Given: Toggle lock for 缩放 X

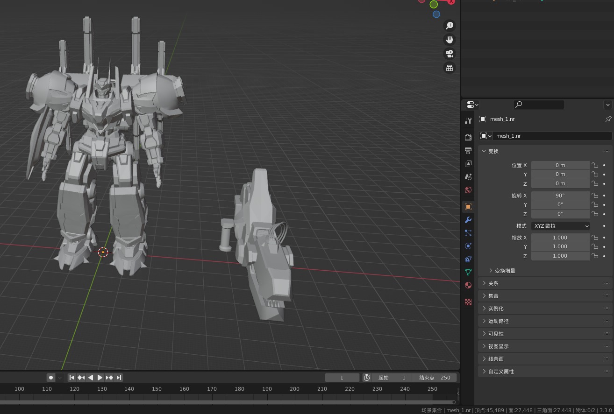Looking at the screenshot, I should (595, 238).
